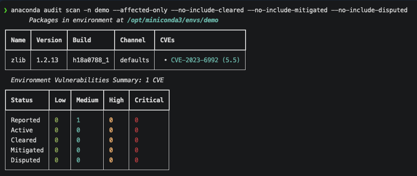Screen dimensions: 417x176
Task: Click the green prompt arrow icon
Action: [5, 10]
